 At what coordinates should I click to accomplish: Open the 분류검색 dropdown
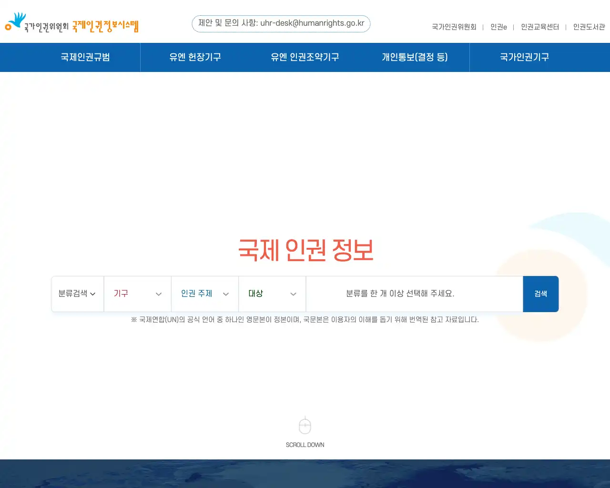[76, 294]
